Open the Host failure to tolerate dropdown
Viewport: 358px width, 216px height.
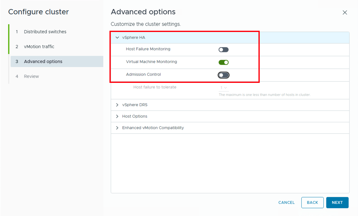pyautogui.click(x=223, y=88)
